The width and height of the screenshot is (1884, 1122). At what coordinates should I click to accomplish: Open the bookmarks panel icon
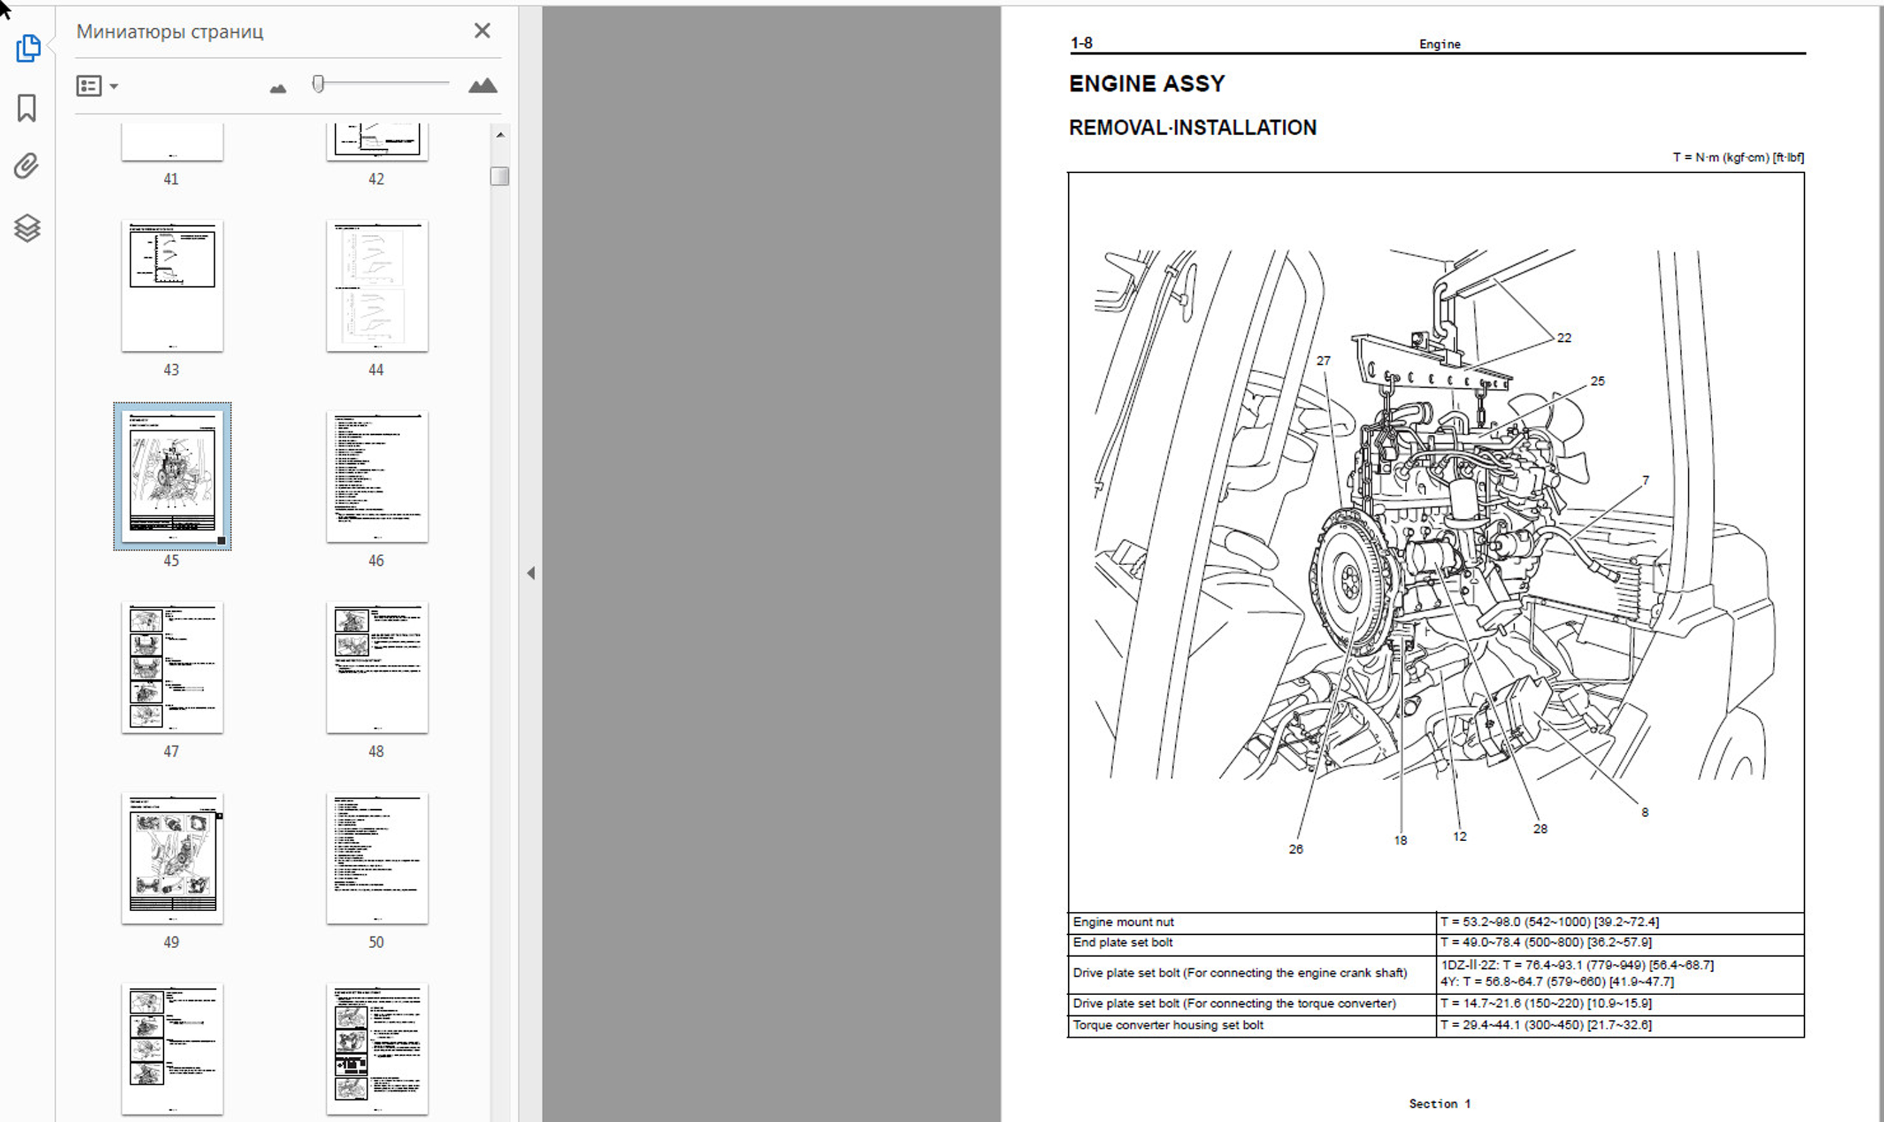point(27,107)
